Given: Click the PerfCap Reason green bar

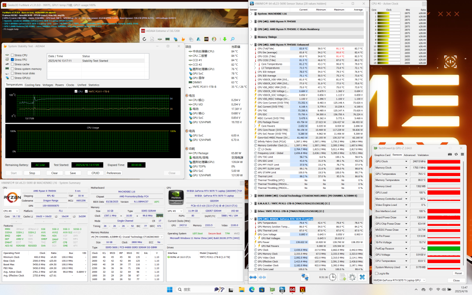Looking at the screenshot, I should point(444,249).
